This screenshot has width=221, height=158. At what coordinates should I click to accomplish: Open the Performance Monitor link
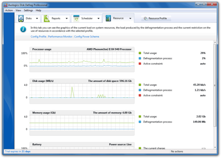(60, 37)
